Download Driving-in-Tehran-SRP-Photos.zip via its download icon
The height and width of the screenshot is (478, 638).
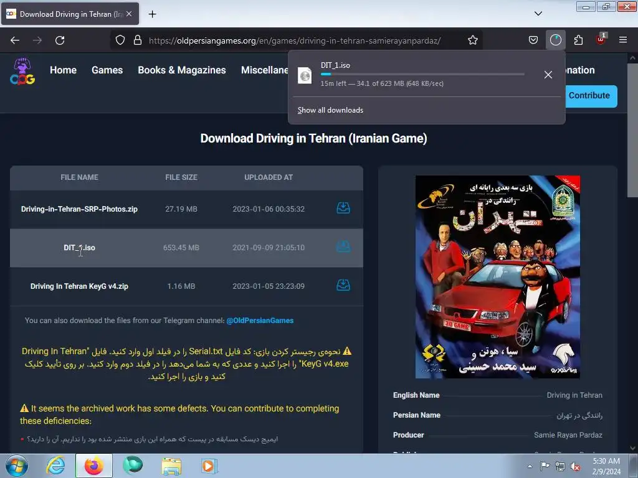tap(343, 208)
